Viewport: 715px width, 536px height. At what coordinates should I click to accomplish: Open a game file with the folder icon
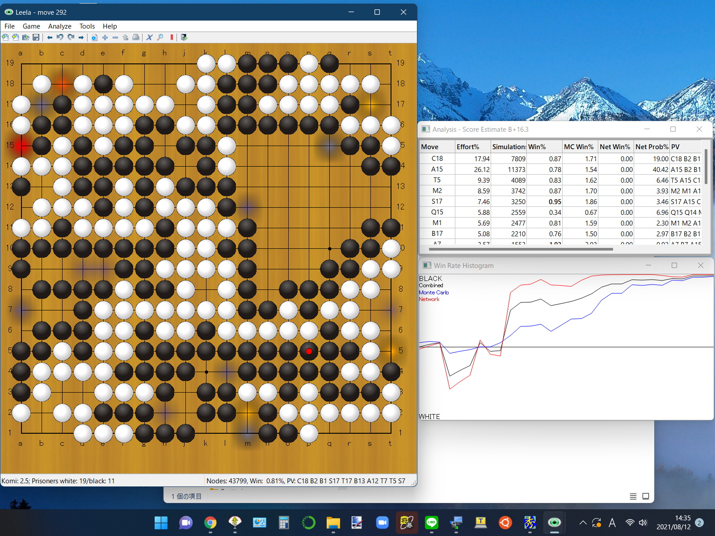point(26,38)
